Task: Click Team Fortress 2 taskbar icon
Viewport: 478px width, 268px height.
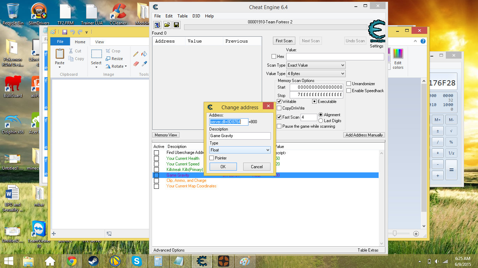Action: [223, 261]
